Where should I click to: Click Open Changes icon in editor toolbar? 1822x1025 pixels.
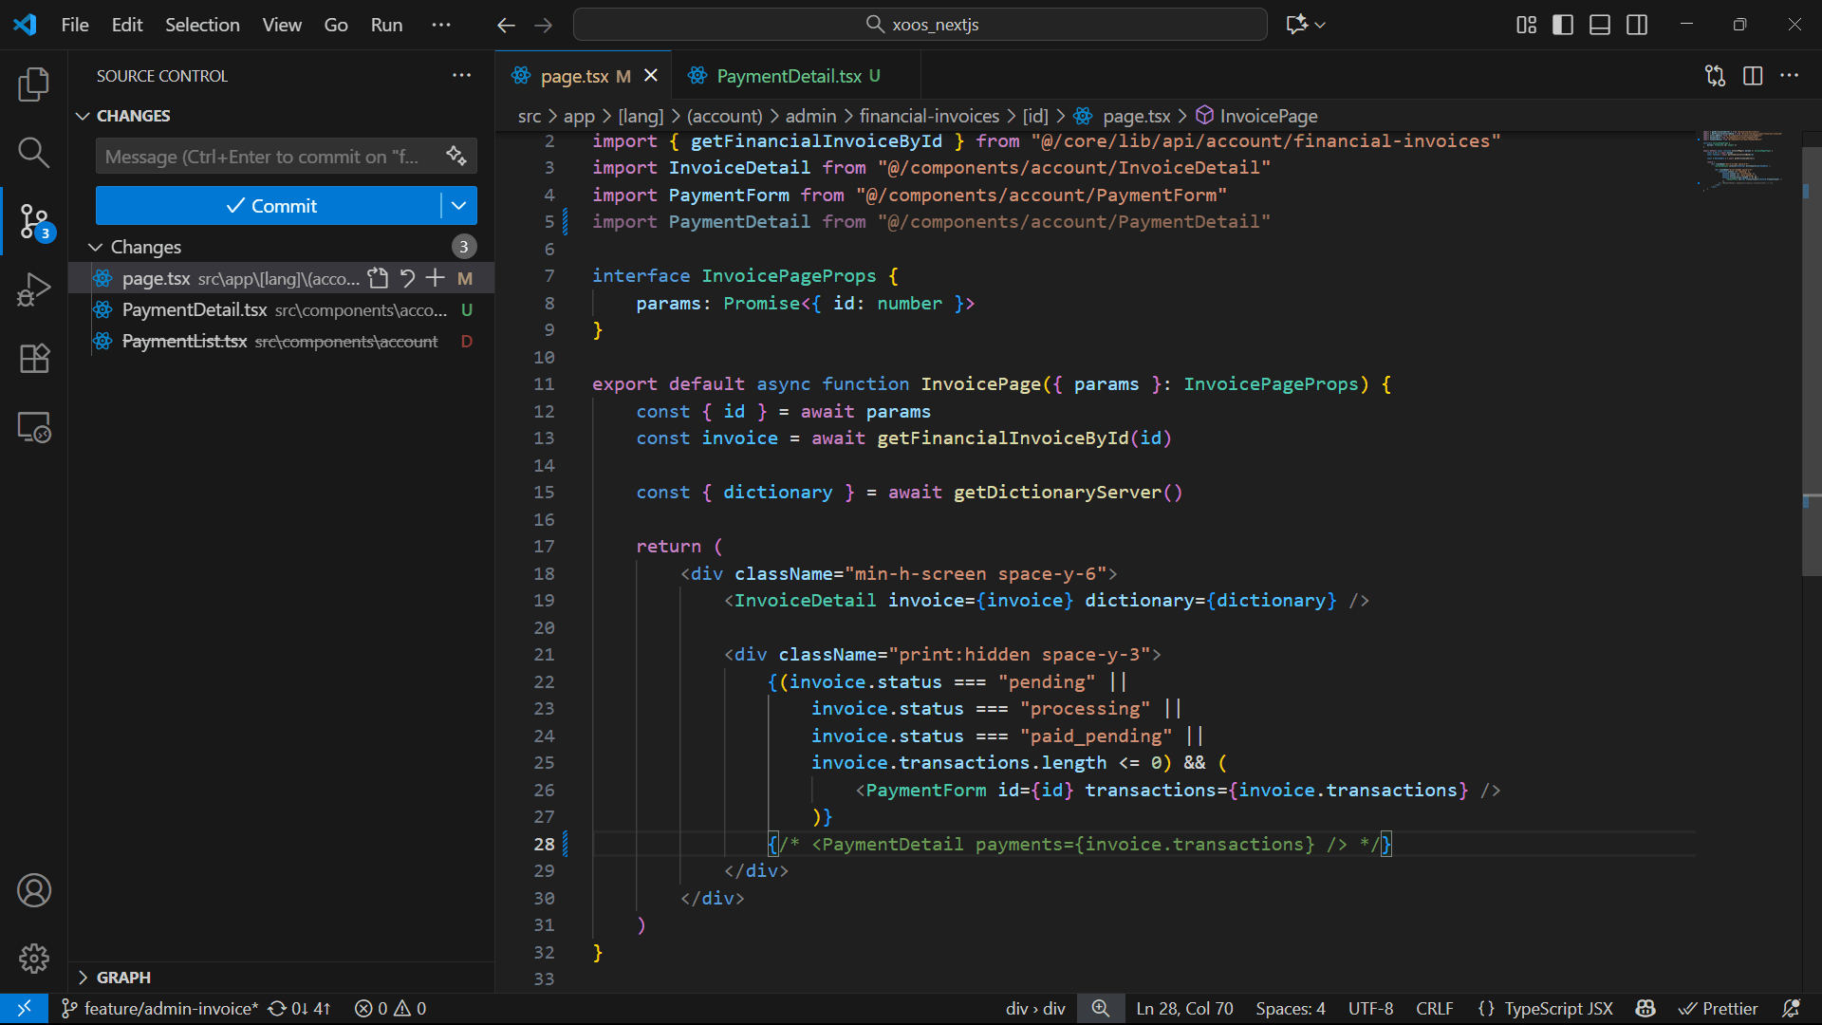(x=1715, y=76)
